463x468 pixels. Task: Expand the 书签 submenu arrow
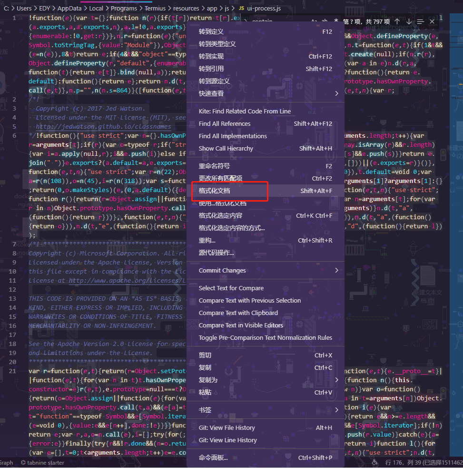(x=337, y=410)
